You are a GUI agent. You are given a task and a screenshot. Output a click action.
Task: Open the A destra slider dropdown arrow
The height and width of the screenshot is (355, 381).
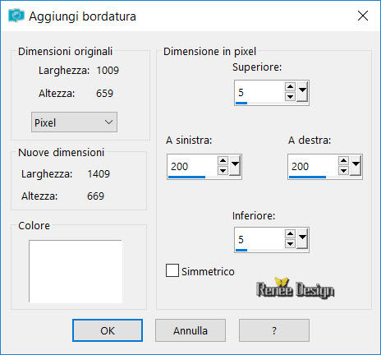pyautogui.click(x=356, y=165)
